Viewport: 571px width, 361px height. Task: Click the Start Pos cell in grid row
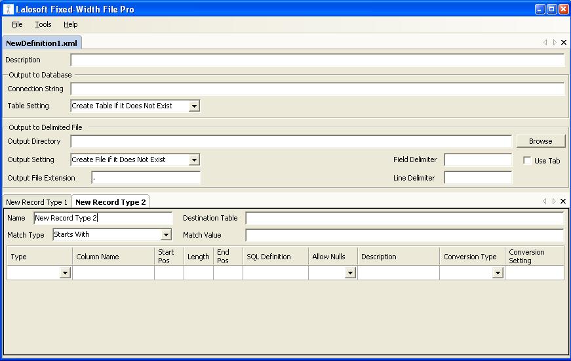pos(169,273)
